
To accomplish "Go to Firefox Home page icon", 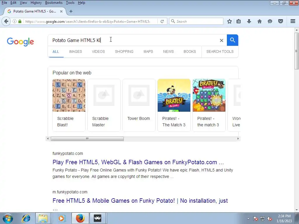I will click(x=260, y=21).
